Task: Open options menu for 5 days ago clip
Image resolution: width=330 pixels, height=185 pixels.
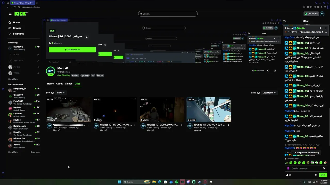Action: click(228, 125)
